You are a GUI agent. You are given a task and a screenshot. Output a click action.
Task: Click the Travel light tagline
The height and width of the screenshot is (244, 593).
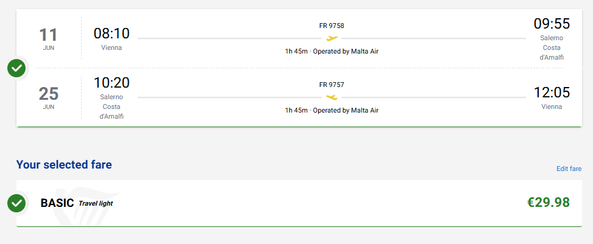point(96,204)
